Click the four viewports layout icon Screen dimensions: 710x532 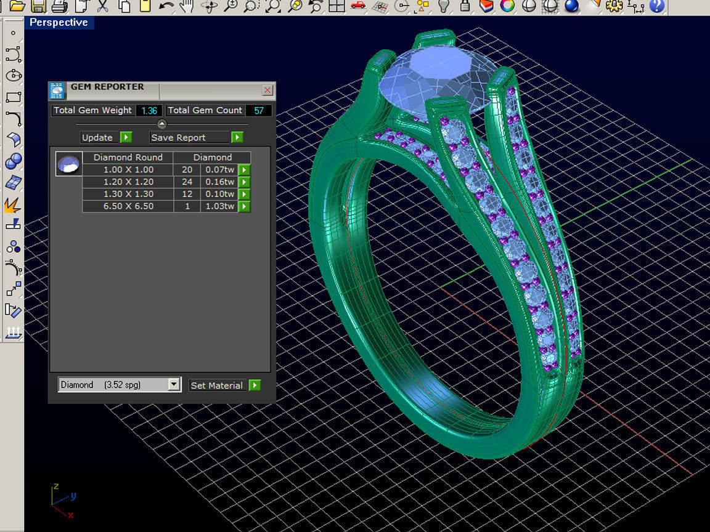pyautogui.click(x=337, y=6)
